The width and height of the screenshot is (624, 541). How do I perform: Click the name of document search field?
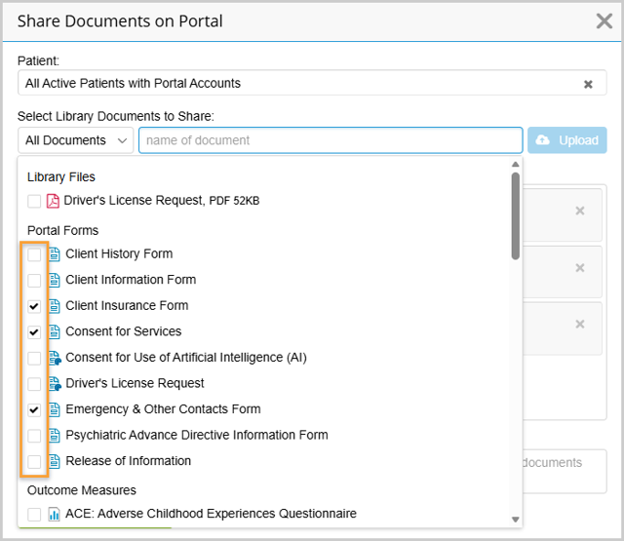click(330, 140)
